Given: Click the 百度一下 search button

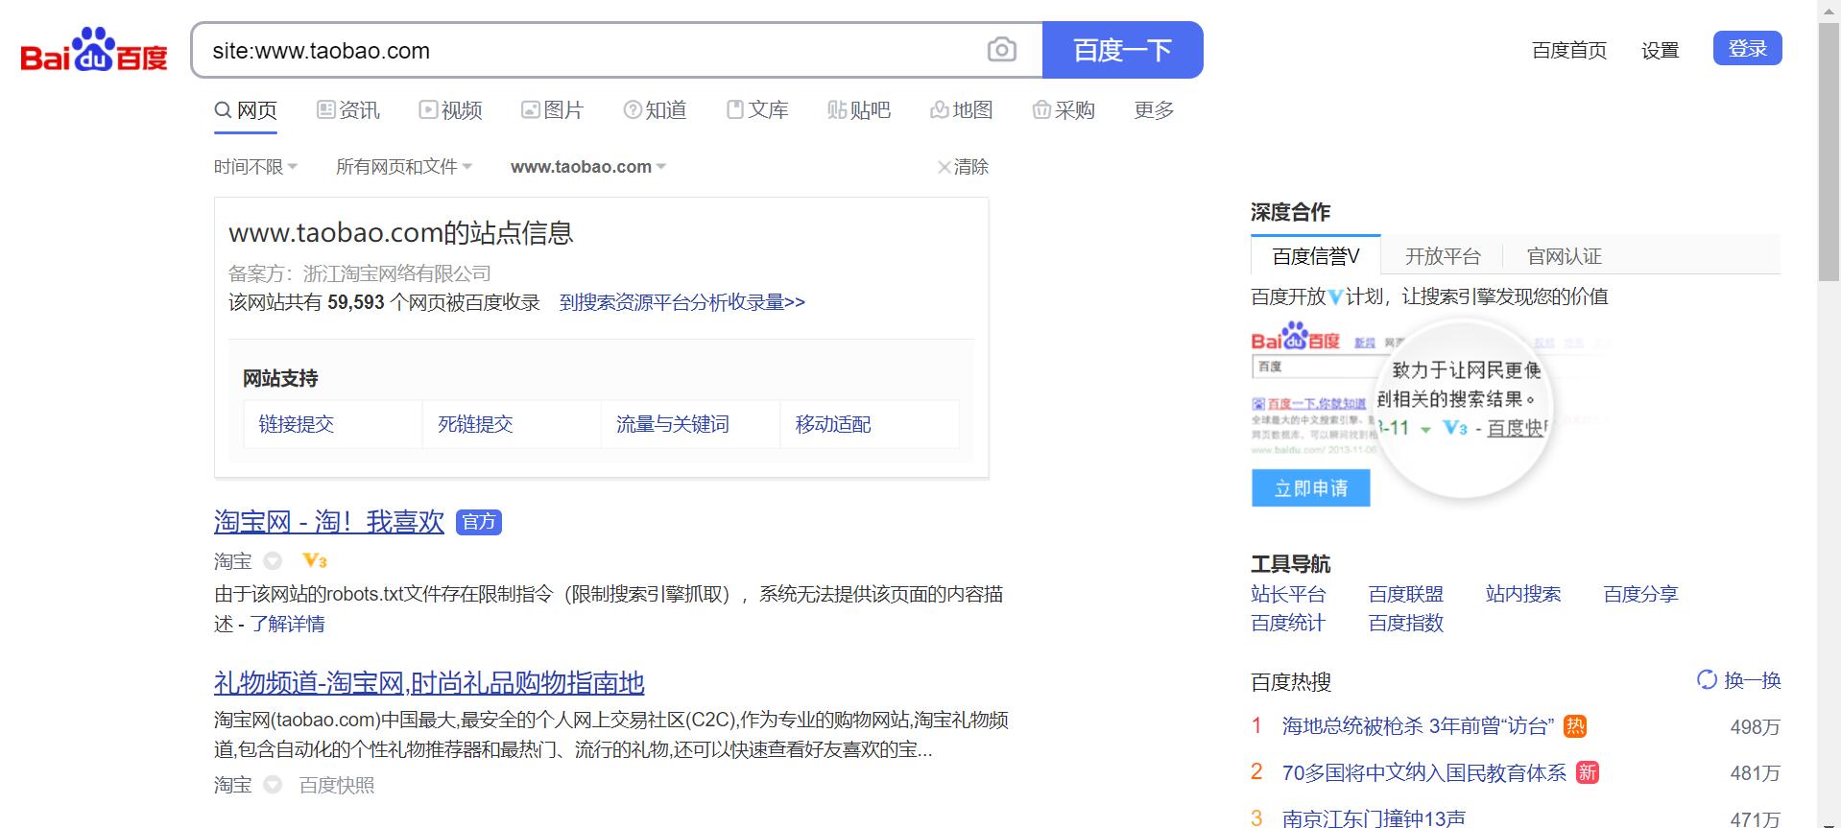Looking at the screenshot, I should [1122, 50].
